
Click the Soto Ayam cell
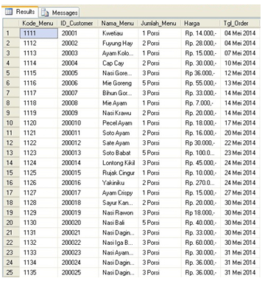[119, 133]
